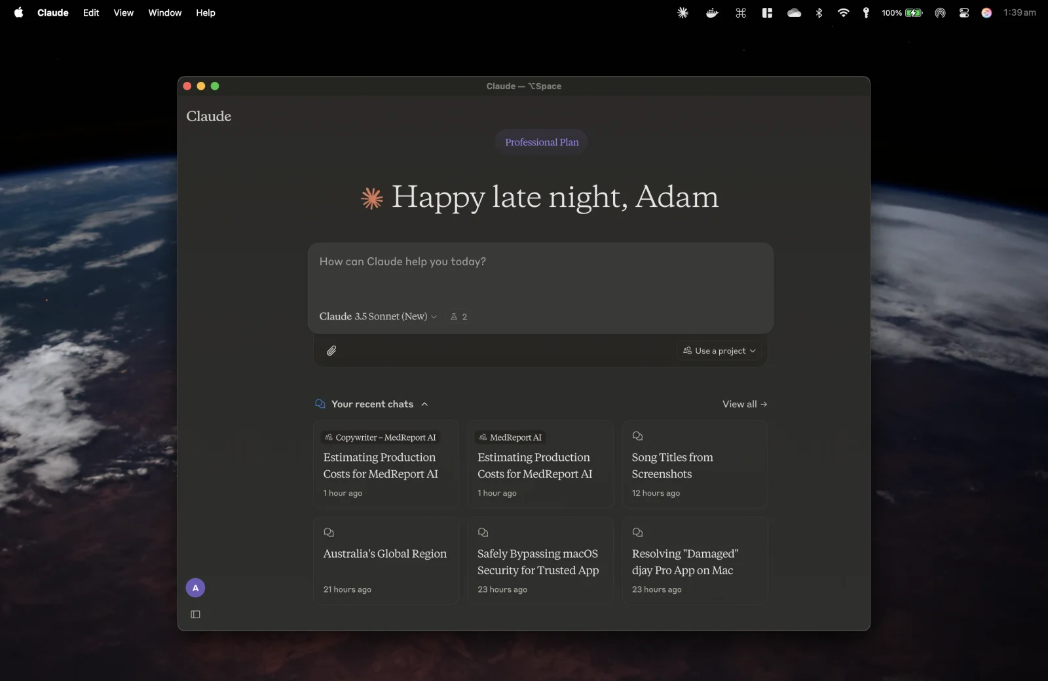Click recent chats bubble icon
This screenshot has height=681, width=1048.
(x=320, y=404)
